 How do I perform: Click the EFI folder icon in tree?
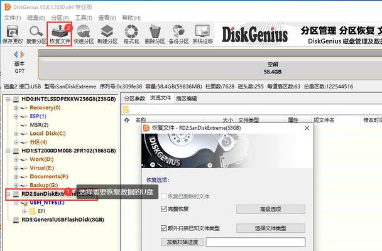click(x=33, y=211)
